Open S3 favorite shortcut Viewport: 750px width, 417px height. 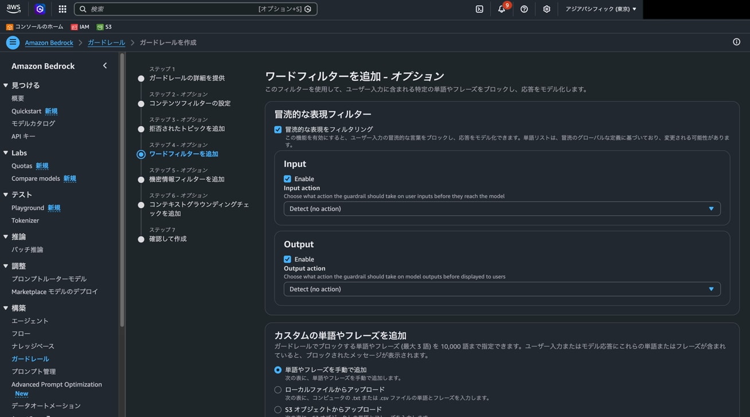(104, 27)
